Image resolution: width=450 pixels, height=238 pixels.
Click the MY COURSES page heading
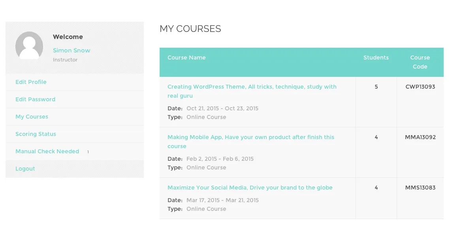point(190,29)
